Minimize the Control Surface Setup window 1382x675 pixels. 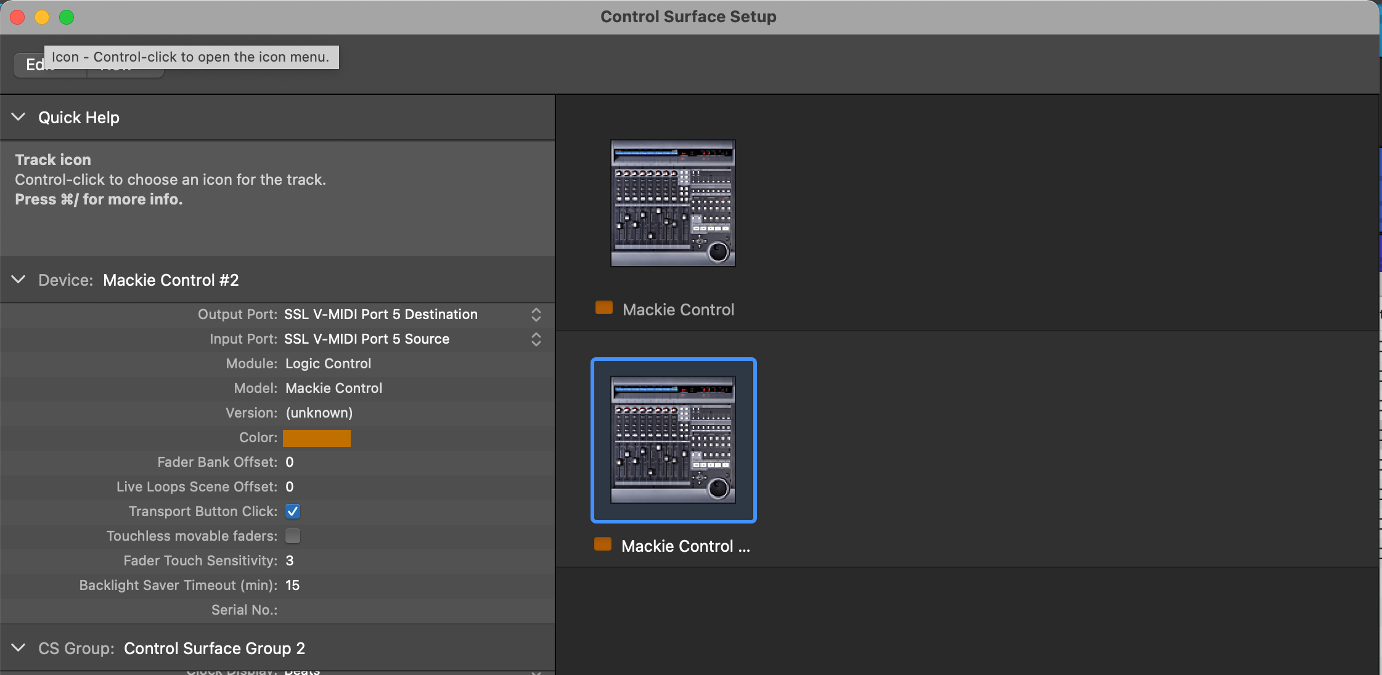42,17
